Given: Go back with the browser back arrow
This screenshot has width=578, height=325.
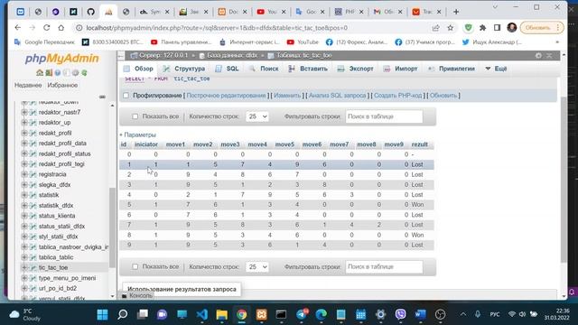Looking at the screenshot, I should (17, 28).
